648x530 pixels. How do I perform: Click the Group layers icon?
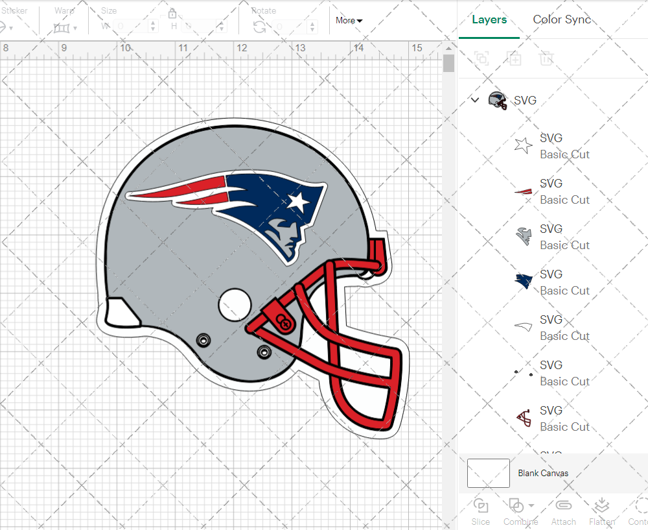481,58
